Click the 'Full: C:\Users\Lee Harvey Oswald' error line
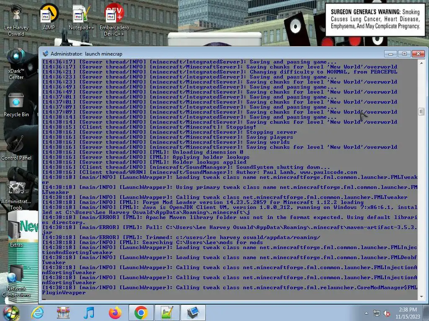 (230, 230)
